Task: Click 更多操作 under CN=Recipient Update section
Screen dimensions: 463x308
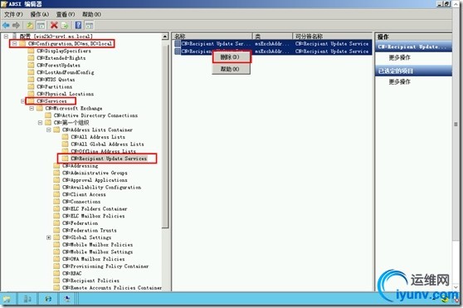Action: 399,57
